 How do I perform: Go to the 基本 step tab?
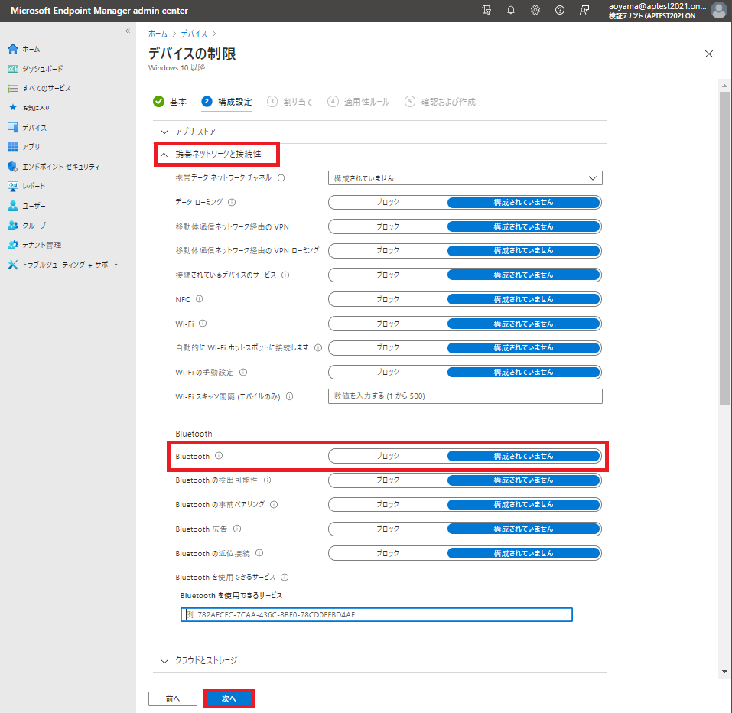tap(170, 102)
